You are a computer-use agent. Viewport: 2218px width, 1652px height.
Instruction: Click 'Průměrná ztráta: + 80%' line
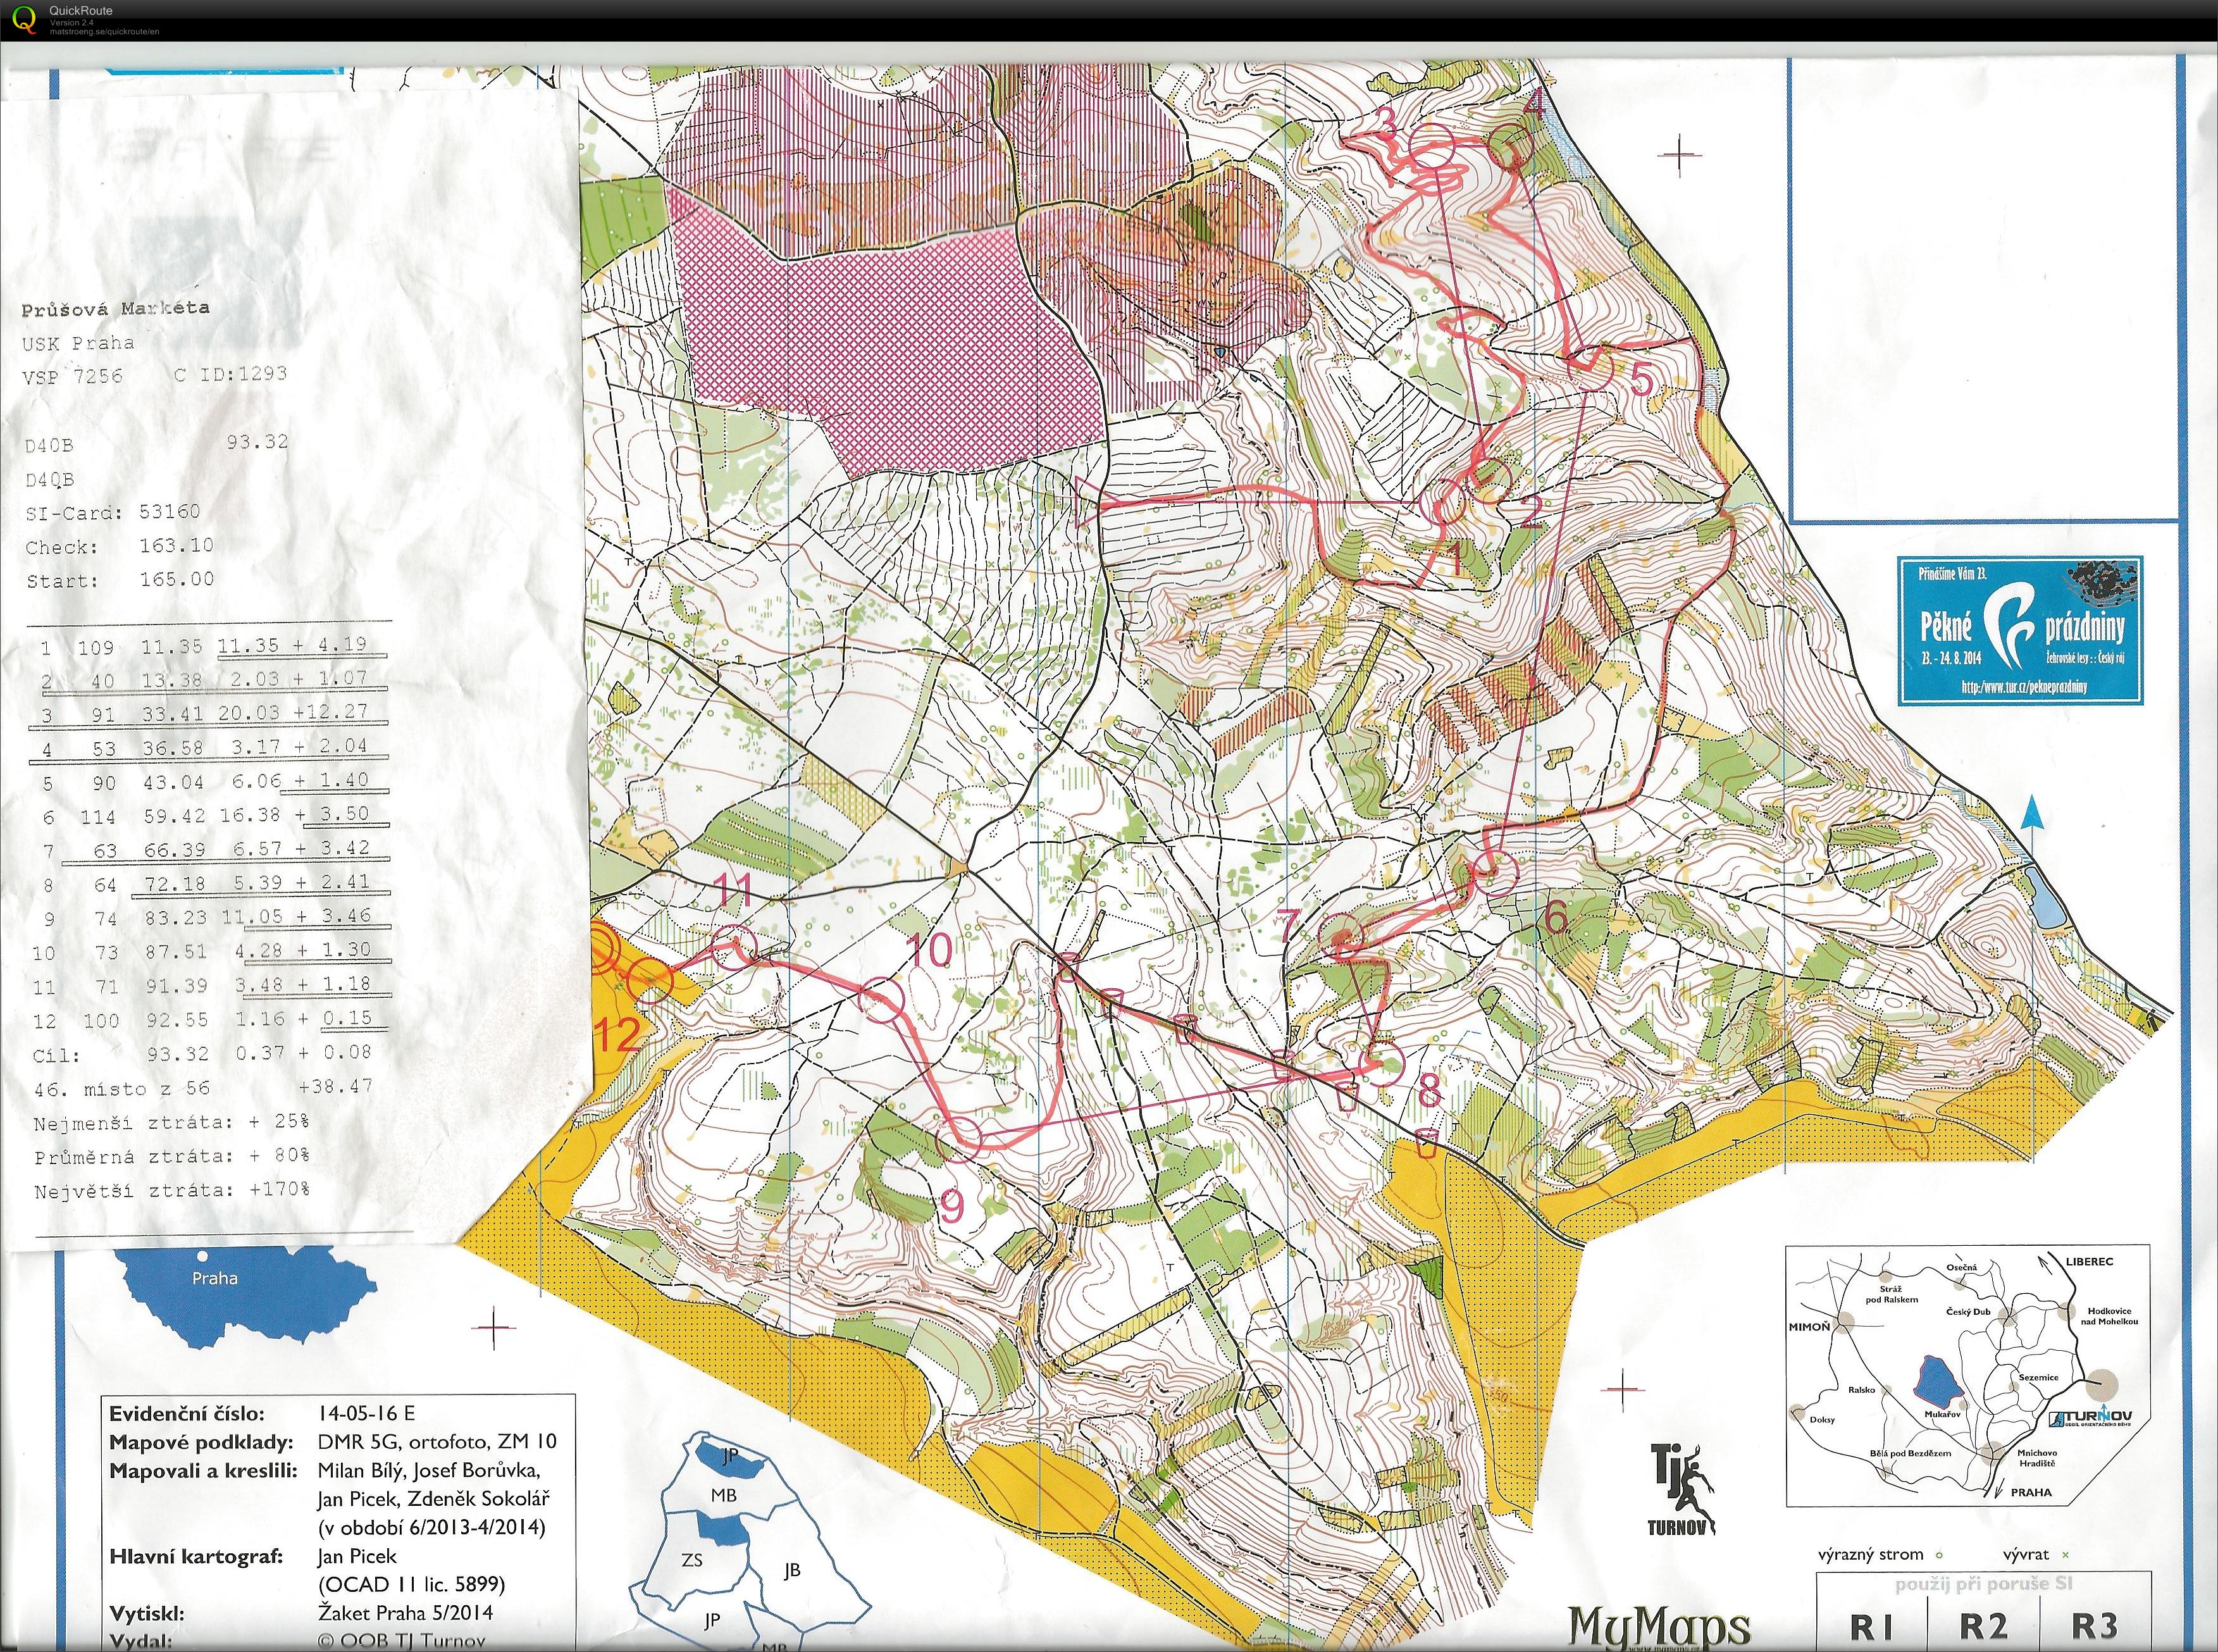(x=172, y=1157)
